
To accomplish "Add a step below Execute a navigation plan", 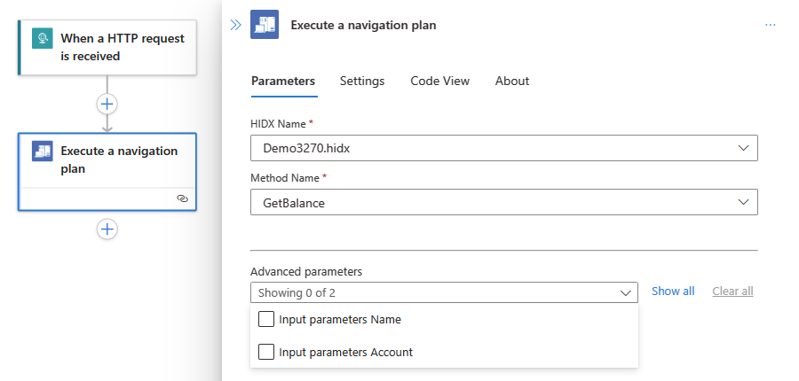I will tap(107, 229).
